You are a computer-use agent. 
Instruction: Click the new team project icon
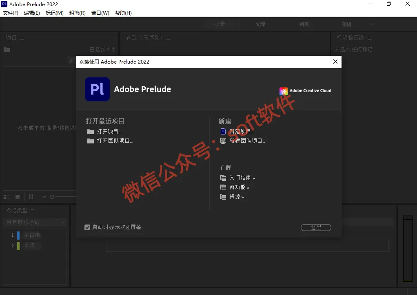click(x=223, y=141)
